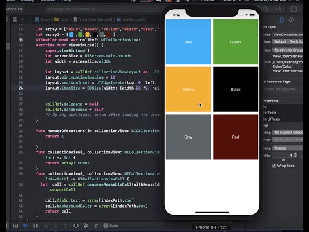Click the Assistant editor linked-rings icon
The height and width of the screenshot is (232, 309).
pos(266,9)
